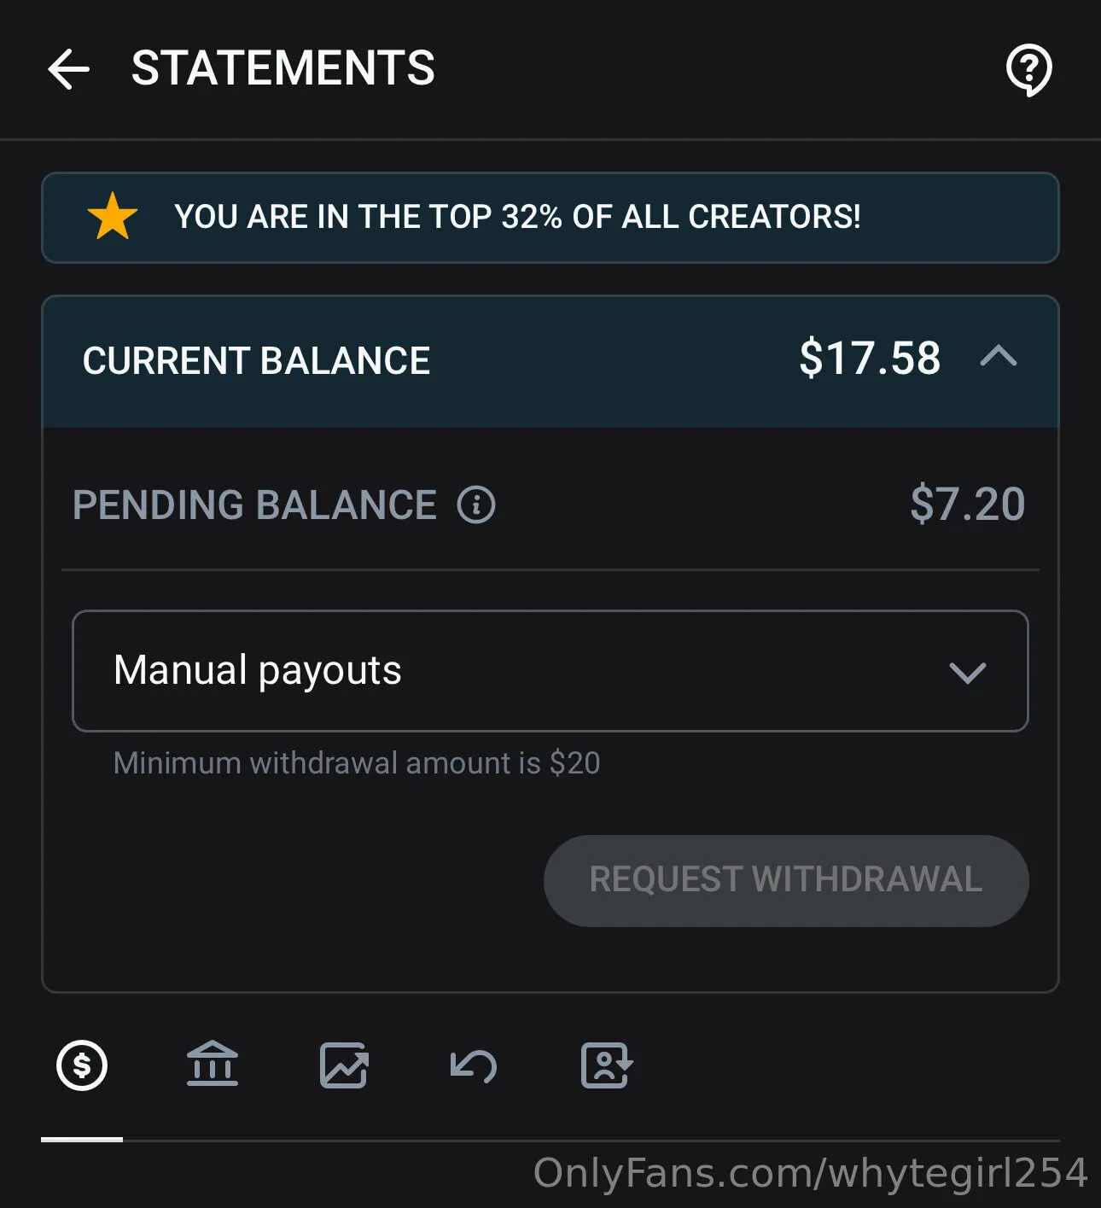Screen dimensions: 1101x1208
Task: Open the earnings chart statistics tab
Action: coord(343,1065)
